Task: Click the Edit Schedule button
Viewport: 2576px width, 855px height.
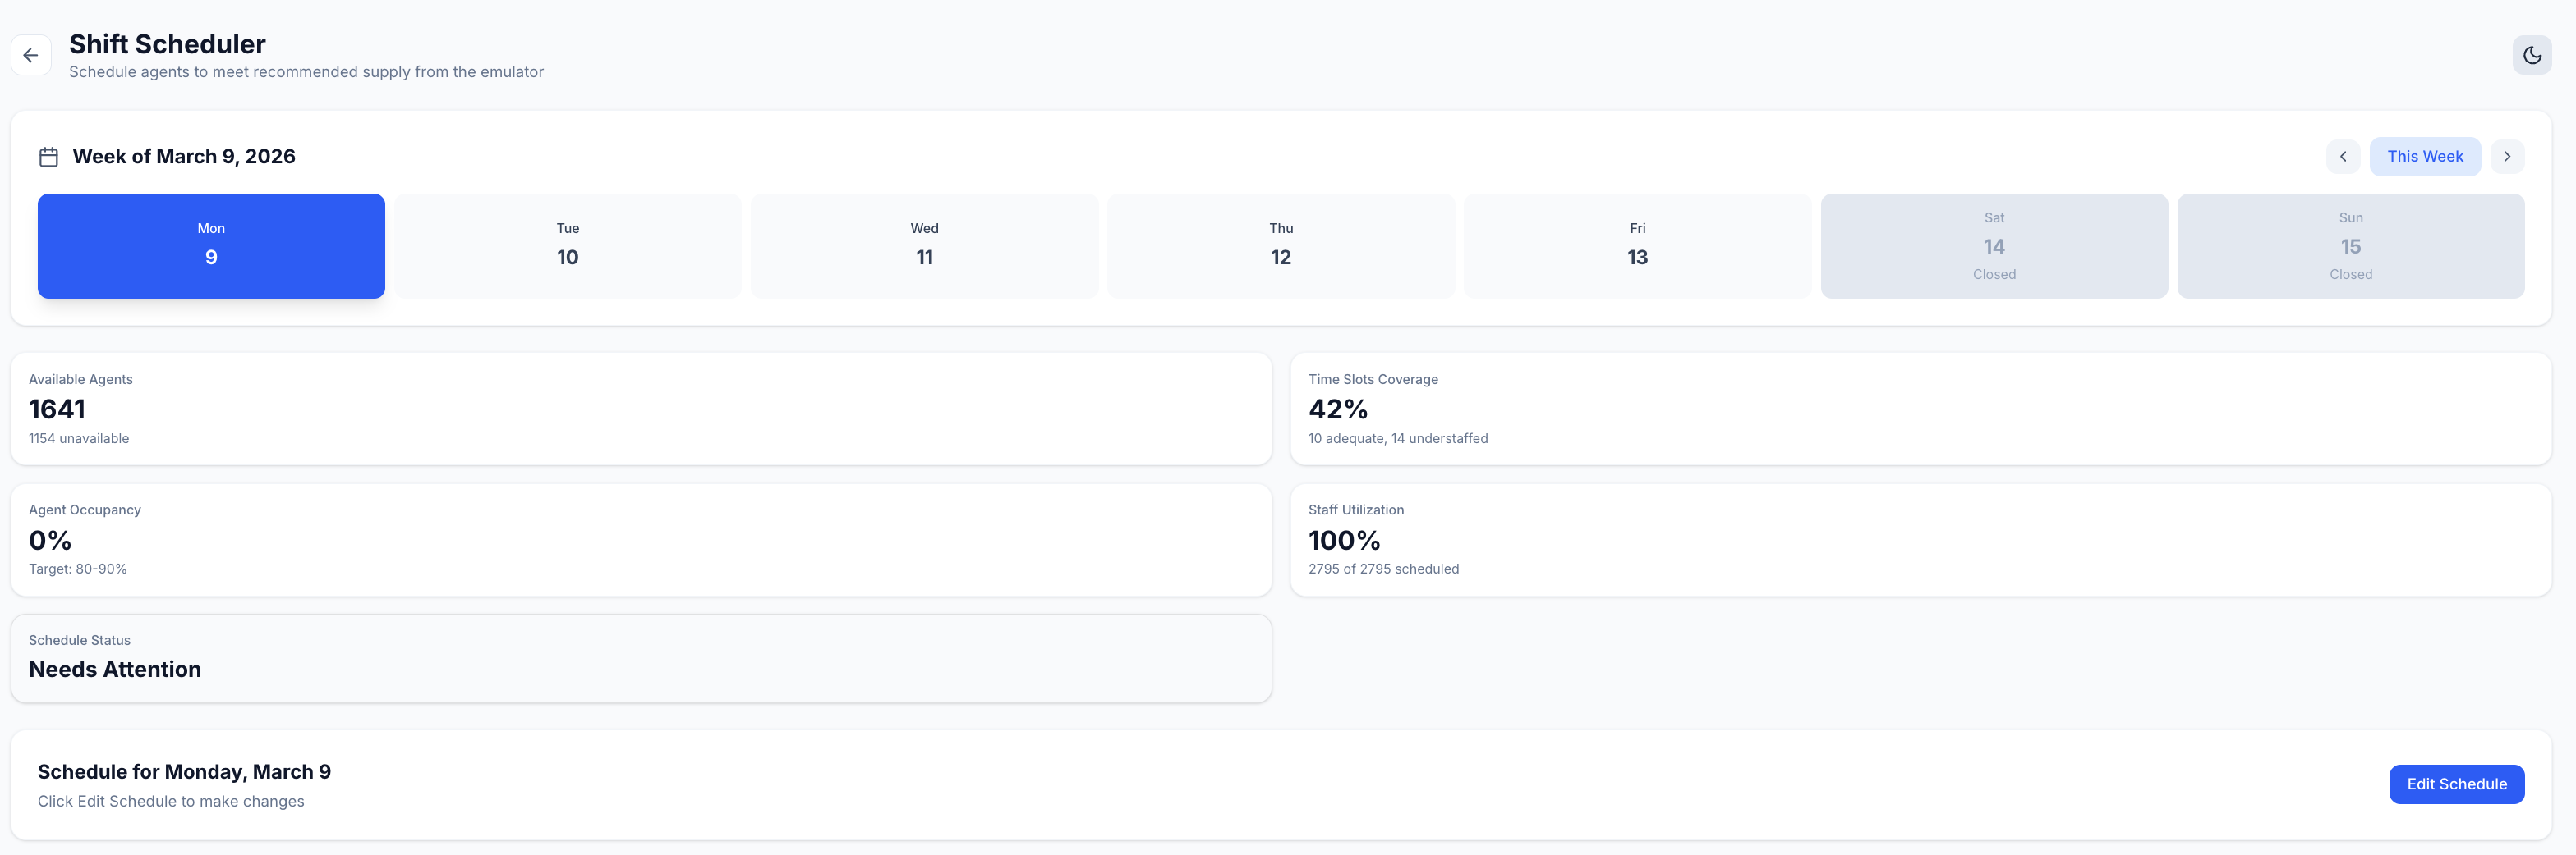Action: coord(2456,784)
